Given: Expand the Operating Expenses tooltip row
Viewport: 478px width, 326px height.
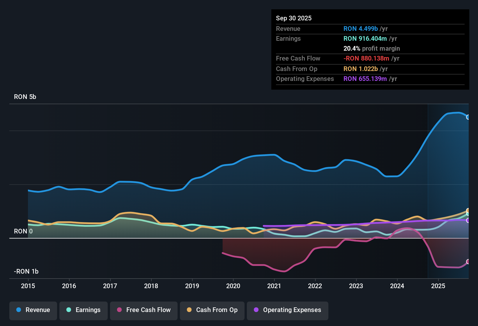Looking at the screenshot, I should click(305, 79).
